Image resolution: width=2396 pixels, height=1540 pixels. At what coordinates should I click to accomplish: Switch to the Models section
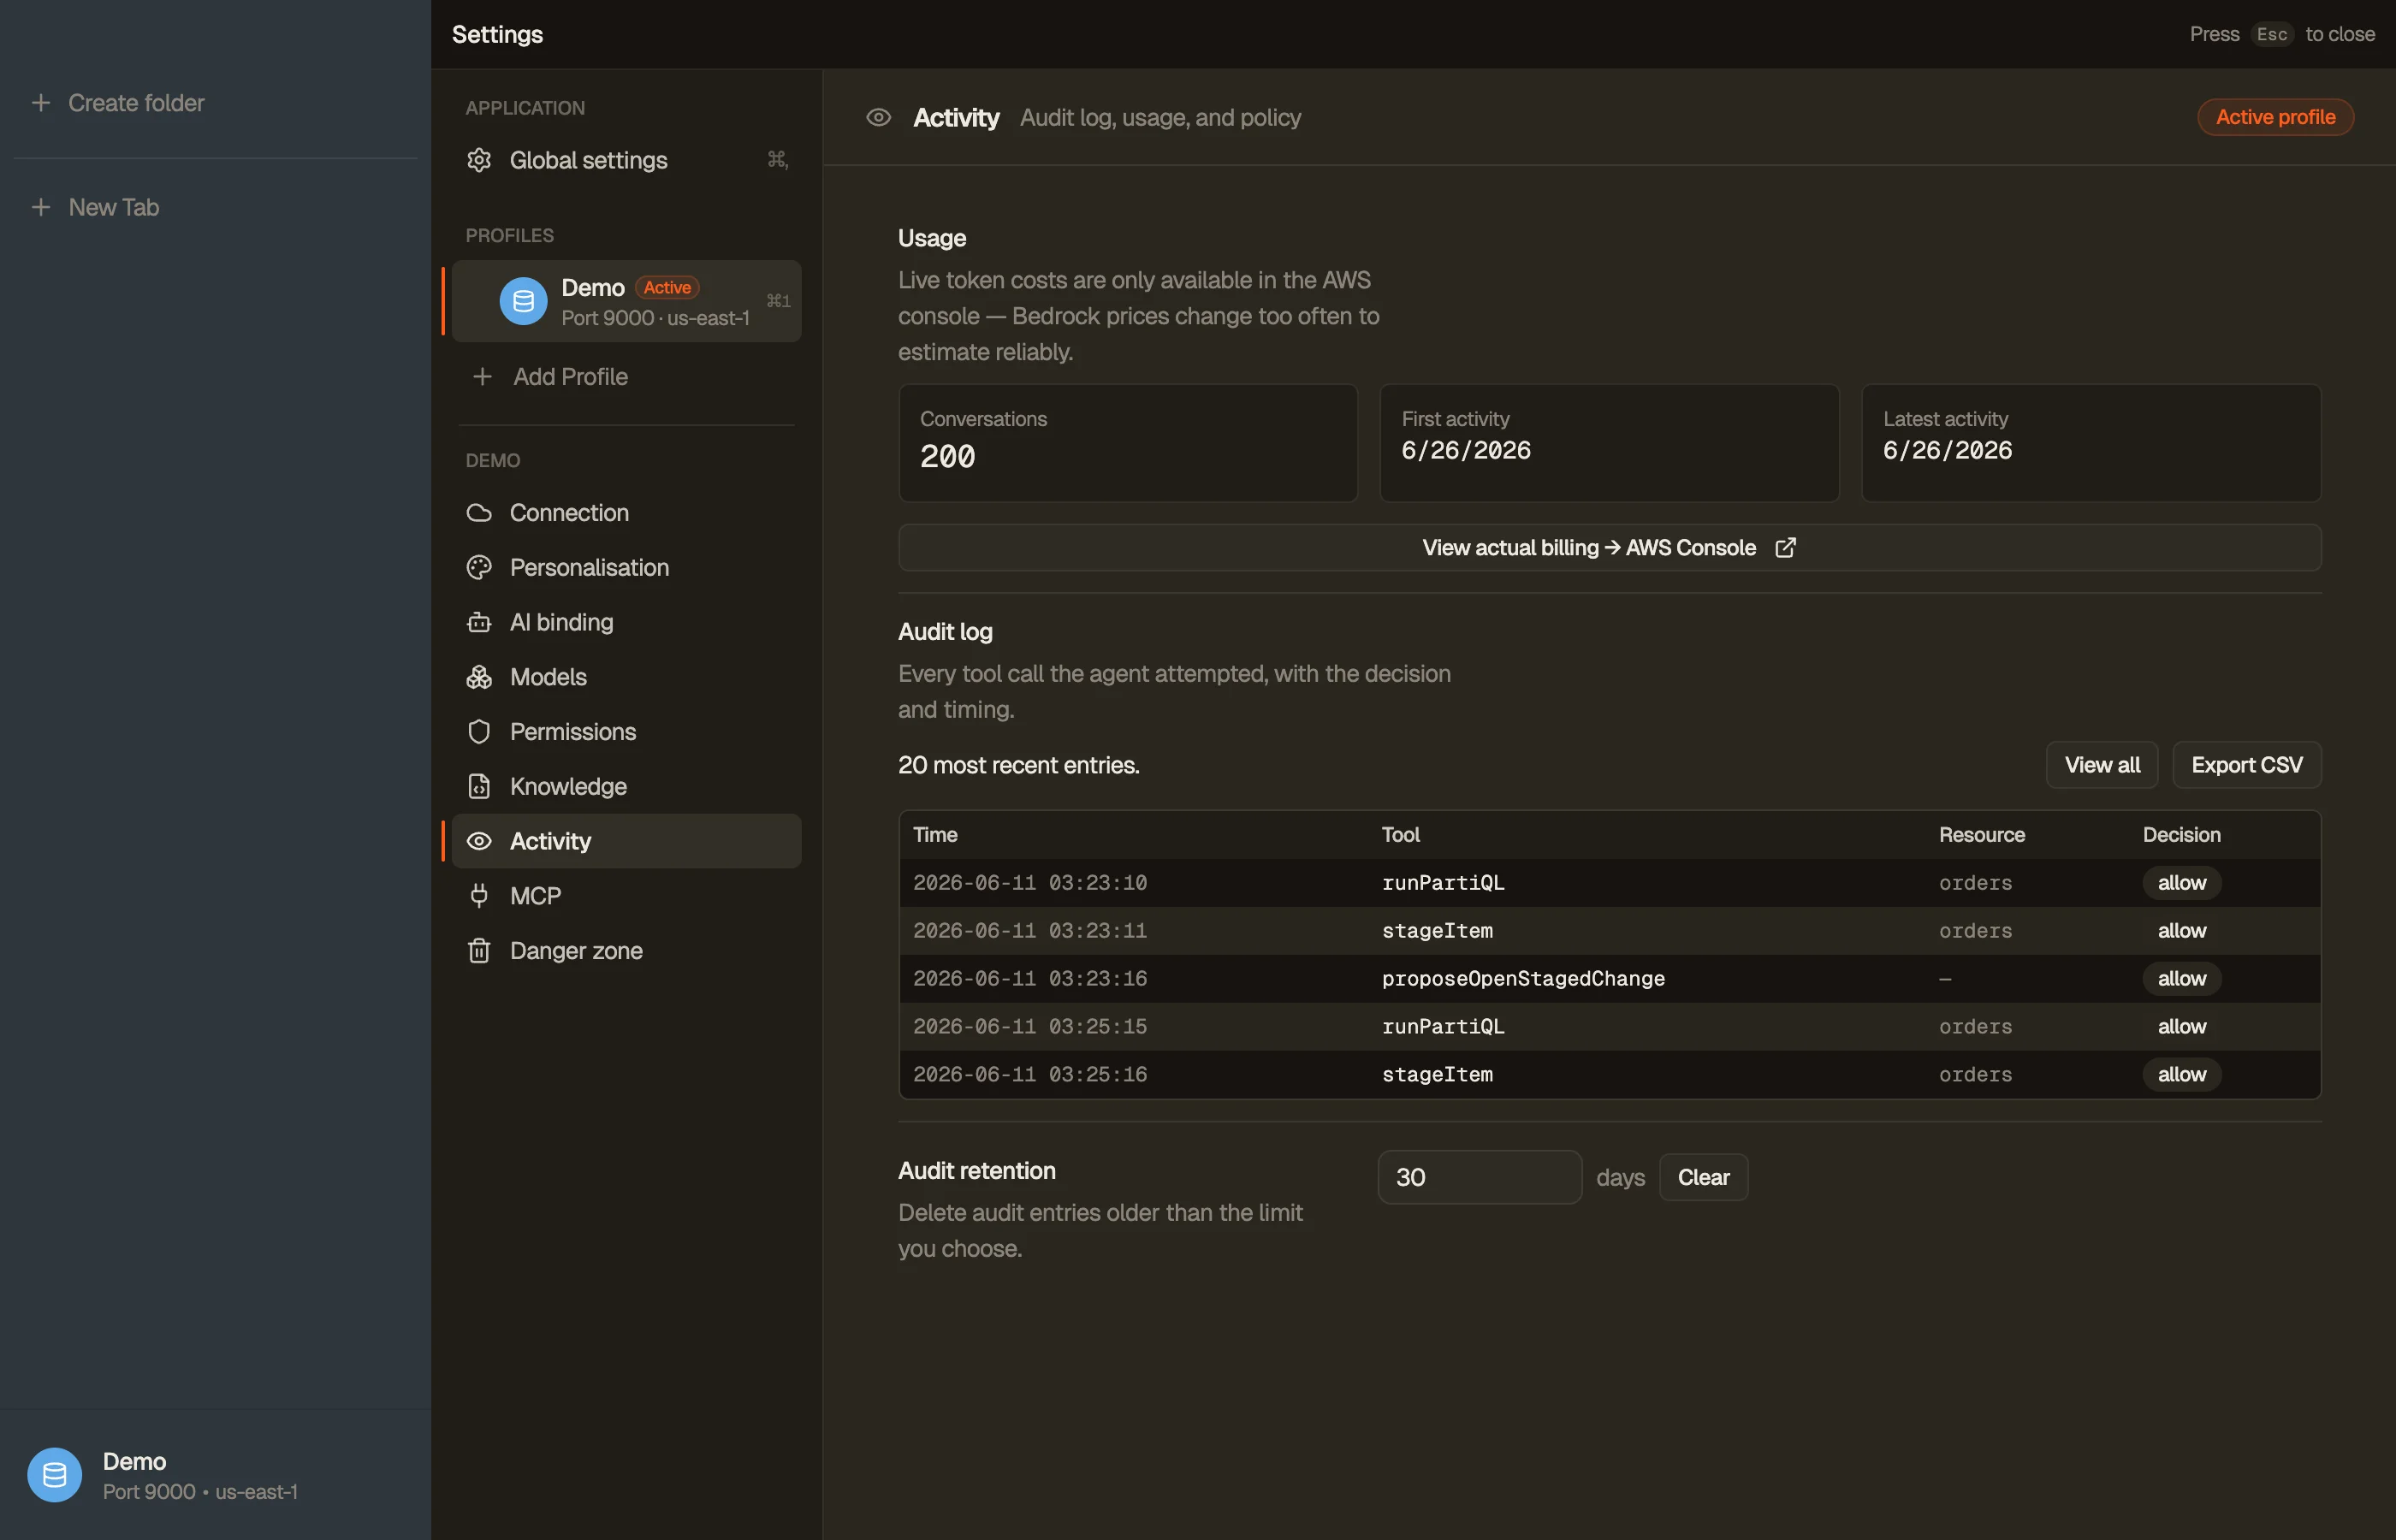click(626, 677)
